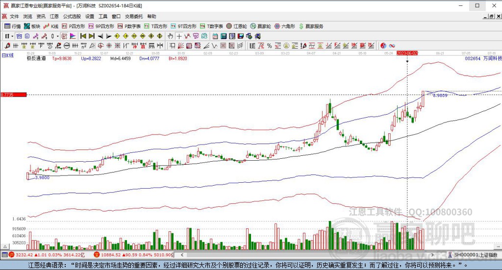The height and width of the screenshot is (270, 502).
Task: Click Shenzhen index 10884.52 status entry
Action: [133, 255]
